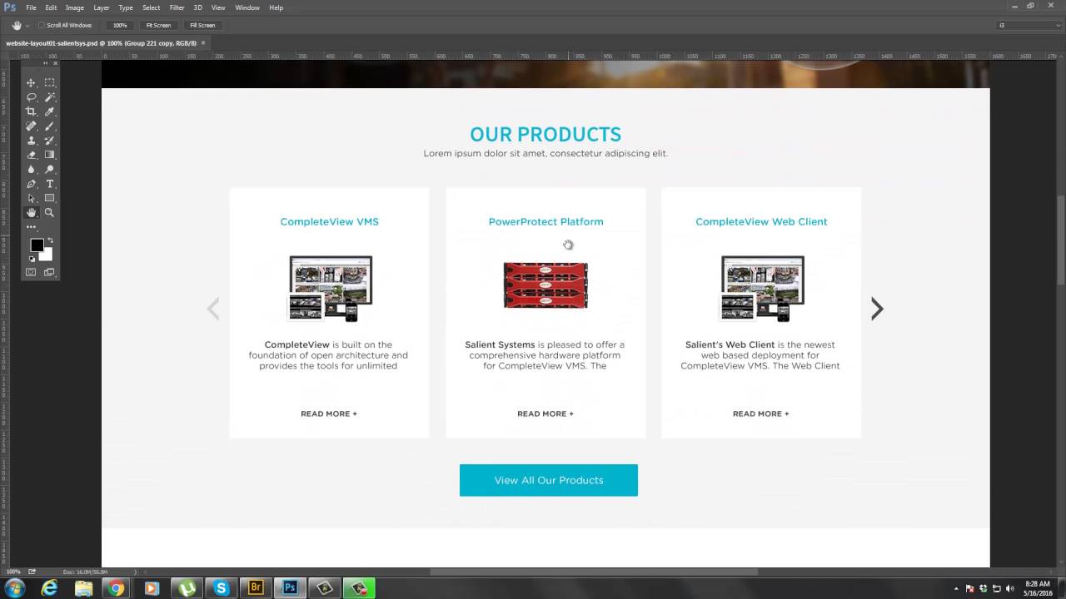The width and height of the screenshot is (1066, 599).
Task: Select the Eraser tool
Action: click(31, 155)
